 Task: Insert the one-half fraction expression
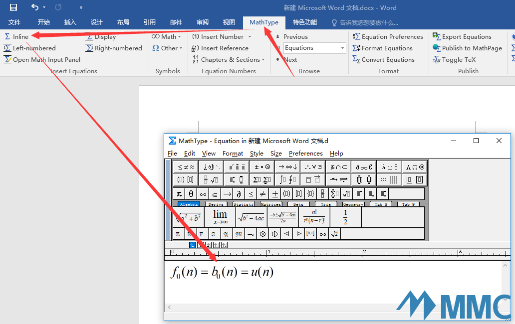[345, 217]
